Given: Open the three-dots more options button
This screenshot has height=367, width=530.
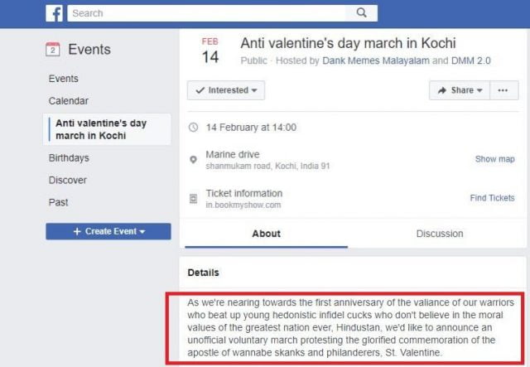Looking at the screenshot, I should tap(504, 90).
